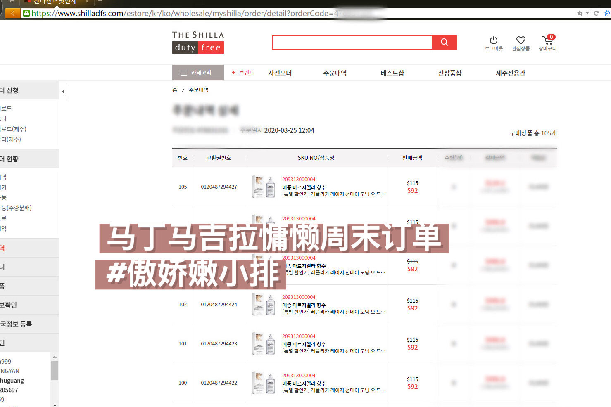Click voucher number 0120487294424
611x407 pixels.
point(219,305)
